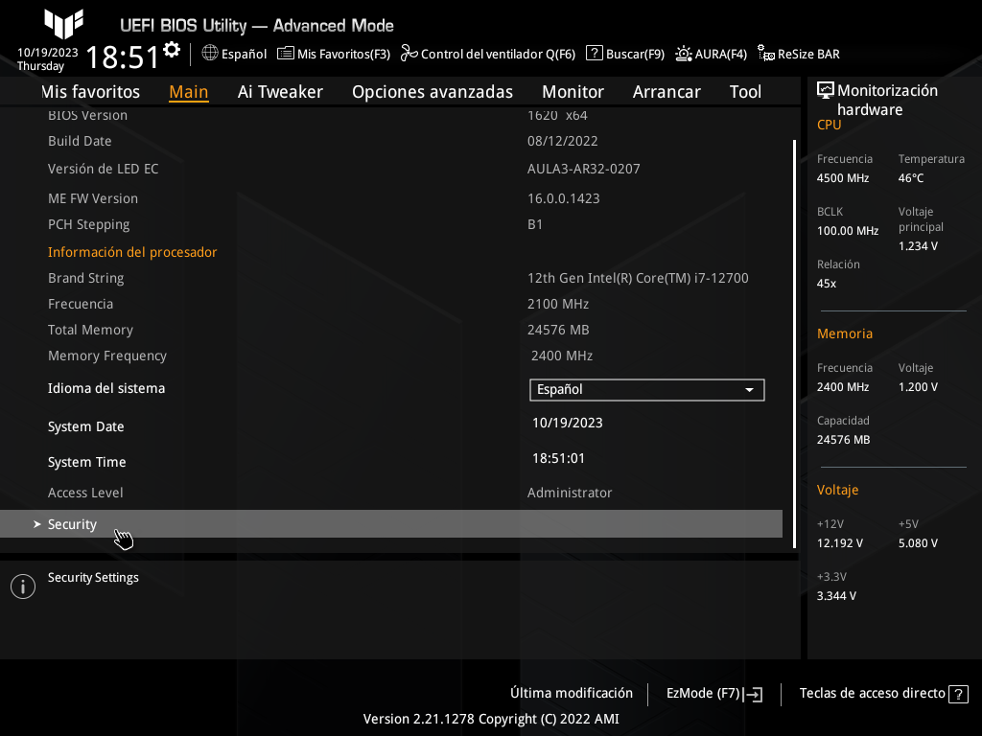Open the Idioma del sistema dropdown
Image resolution: width=982 pixels, height=736 pixels.
646,390
